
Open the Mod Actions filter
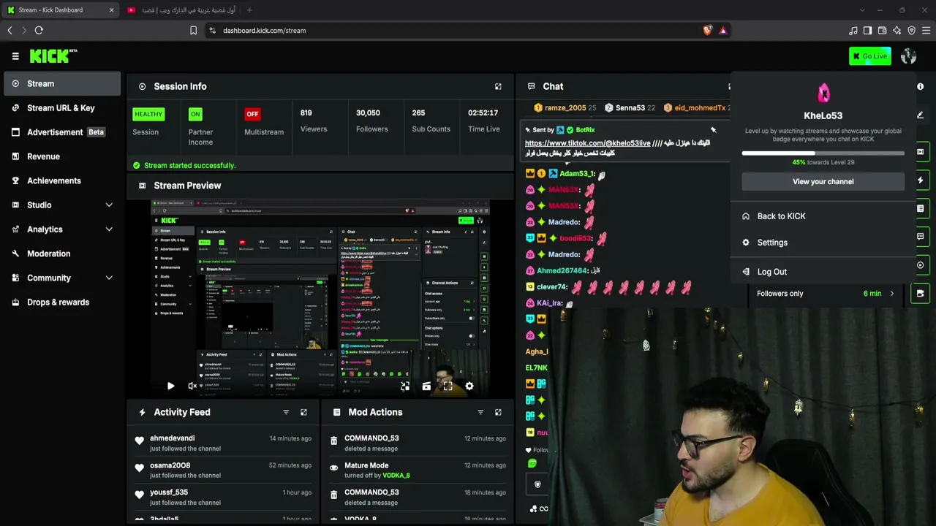coord(480,413)
